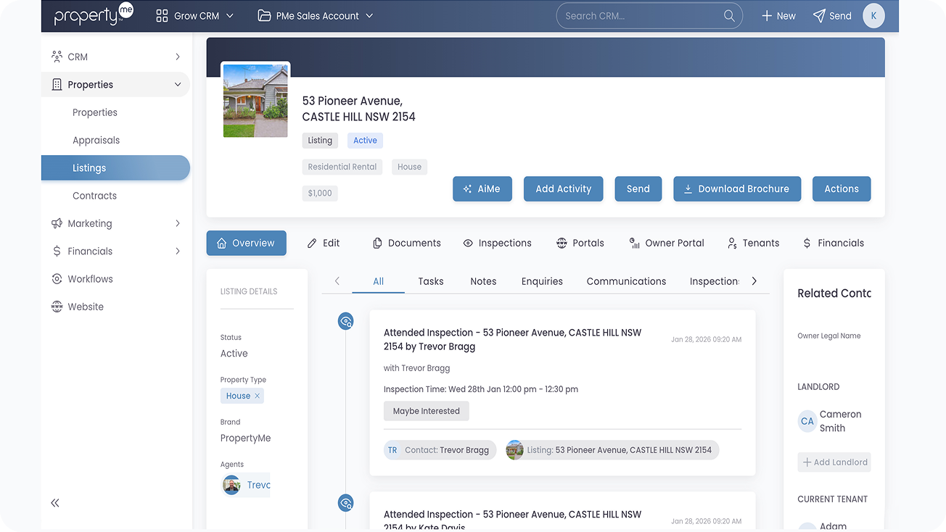Click the Download Brochure button
946x532 pixels.
coord(736,188)
